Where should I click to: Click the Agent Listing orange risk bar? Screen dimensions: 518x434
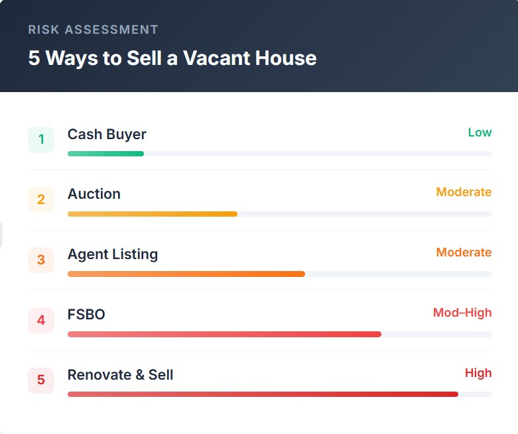click(x=186, y=274)
